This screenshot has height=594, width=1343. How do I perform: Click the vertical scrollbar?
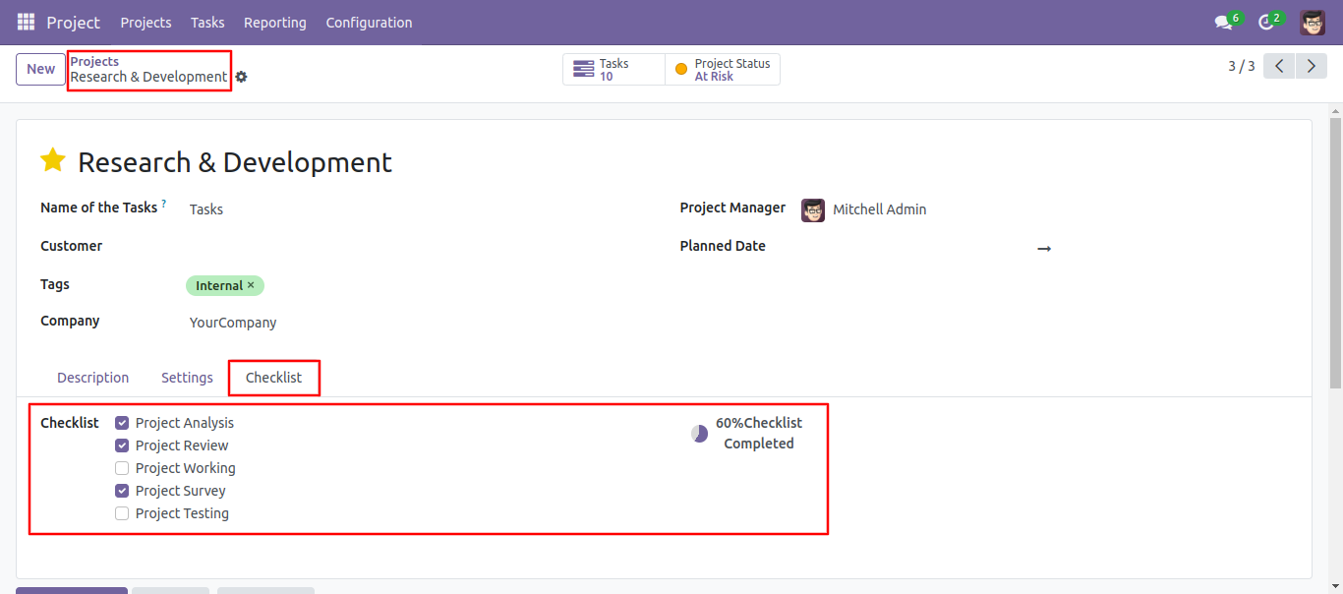[1335, 254]
